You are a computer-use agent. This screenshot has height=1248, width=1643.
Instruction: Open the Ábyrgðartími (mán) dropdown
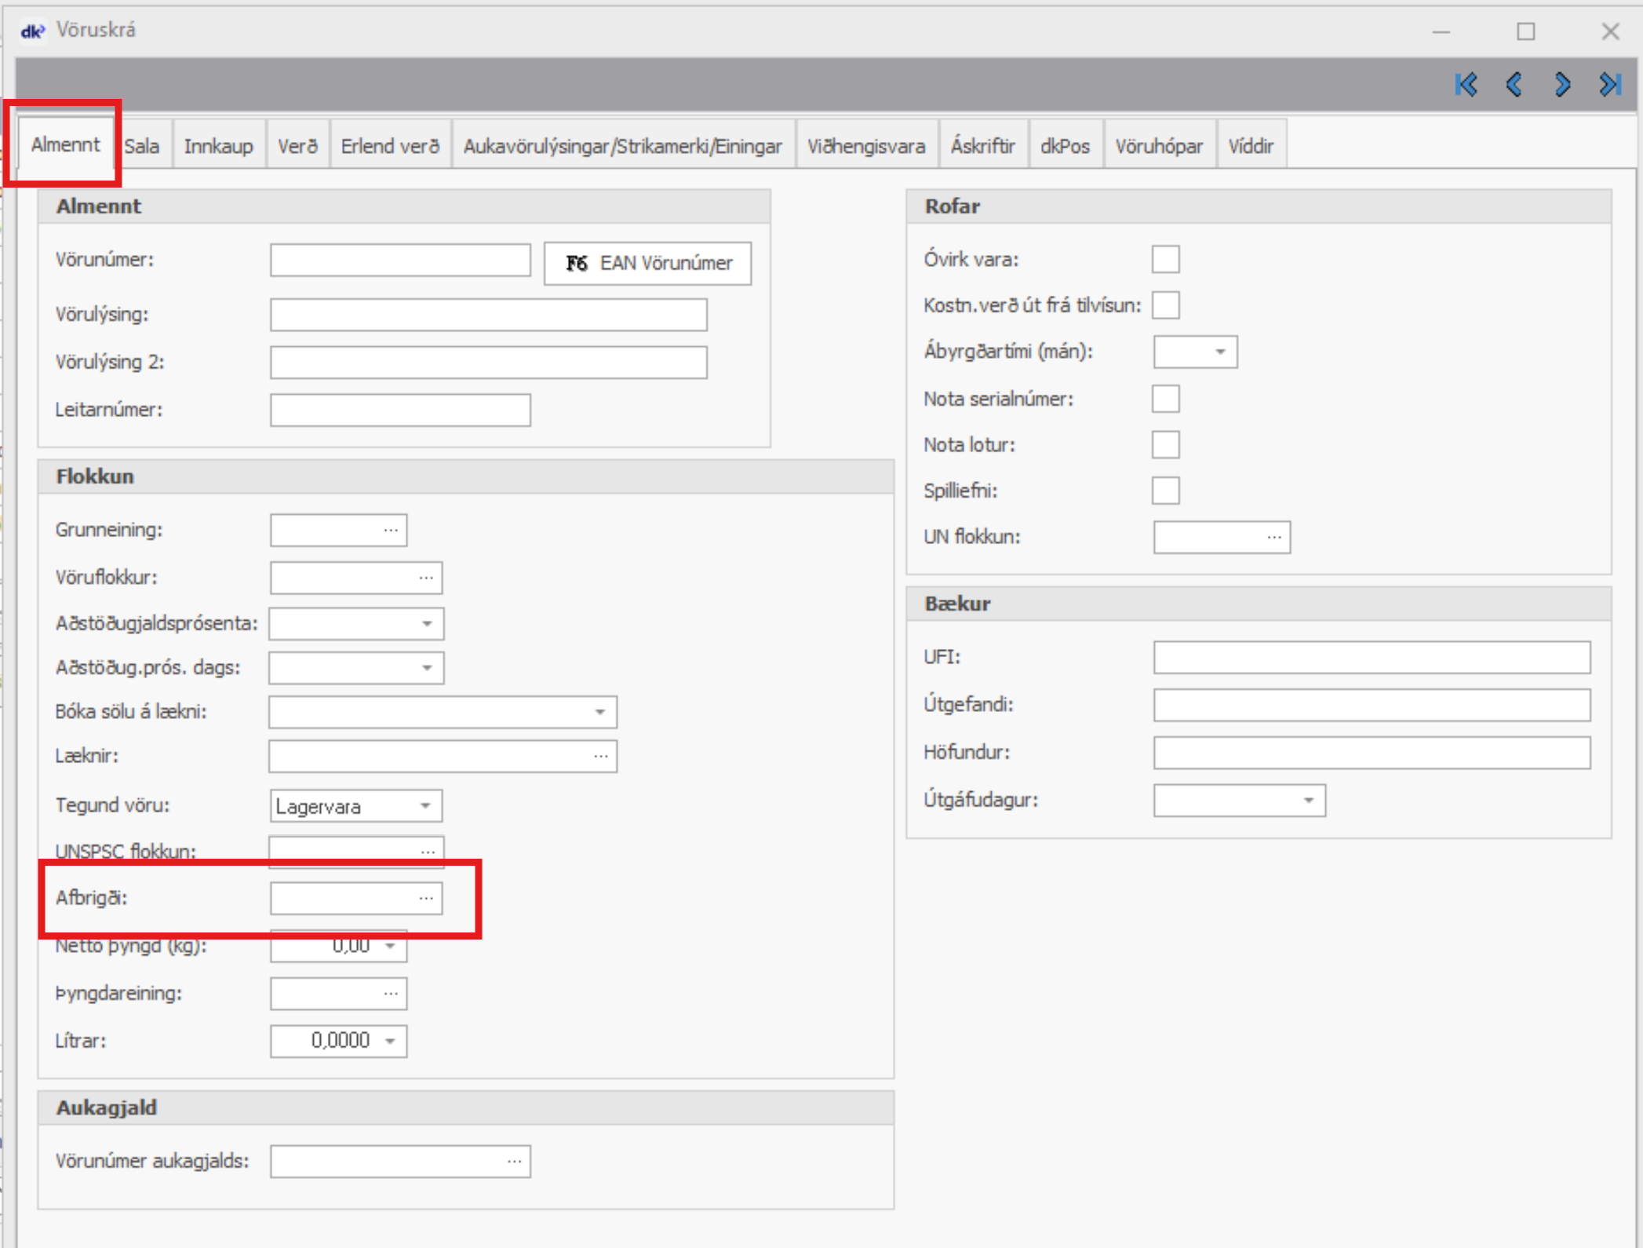1220,352
